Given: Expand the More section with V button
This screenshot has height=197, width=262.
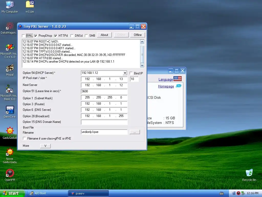Looking at the screenshot, I should coord(45,146).
